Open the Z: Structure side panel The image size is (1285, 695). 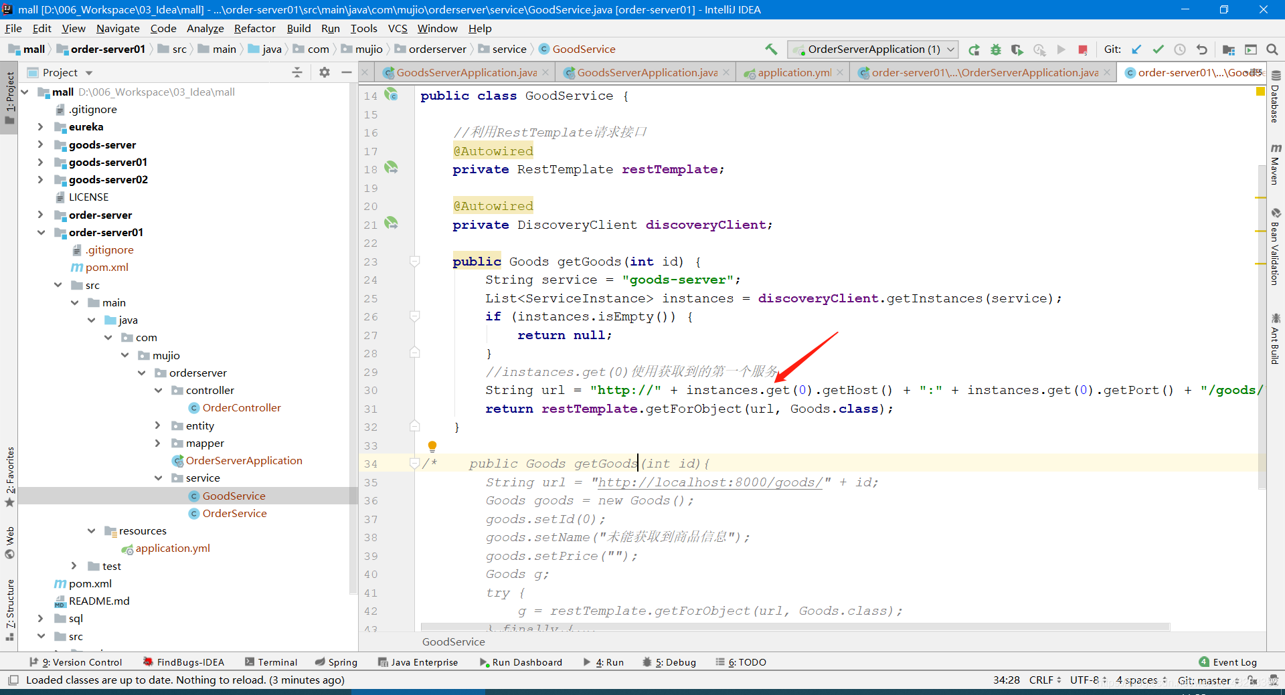[x=9, y=610]
